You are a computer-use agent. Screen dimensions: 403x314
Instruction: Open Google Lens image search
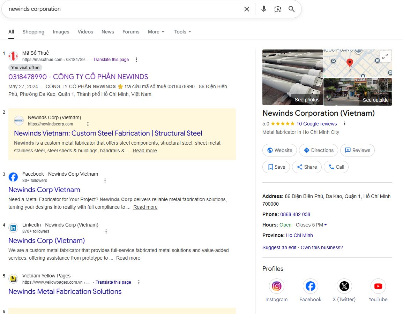(x=277, y=9)
